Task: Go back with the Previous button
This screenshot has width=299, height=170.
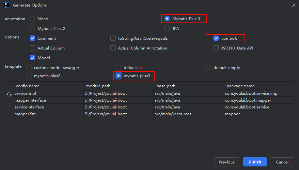Action: pyautogui.click(x=227, y=162)
